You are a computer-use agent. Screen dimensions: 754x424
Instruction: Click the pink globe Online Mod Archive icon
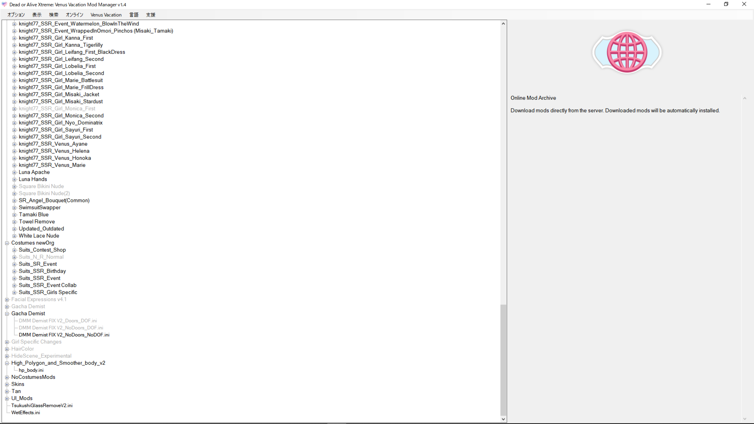tap(627, 52)
